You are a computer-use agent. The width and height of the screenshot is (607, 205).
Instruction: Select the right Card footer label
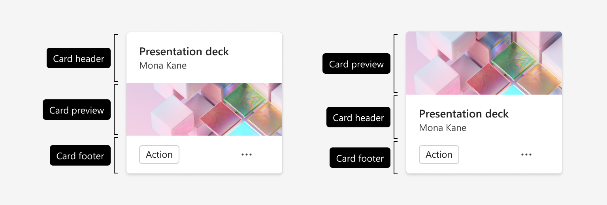(360, 158)
